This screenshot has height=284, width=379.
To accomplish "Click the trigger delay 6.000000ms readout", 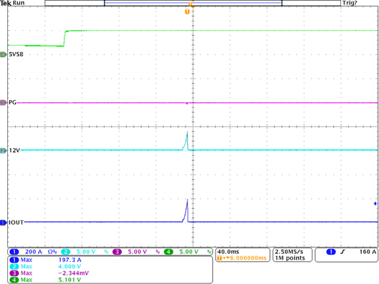I will point(241,258).
